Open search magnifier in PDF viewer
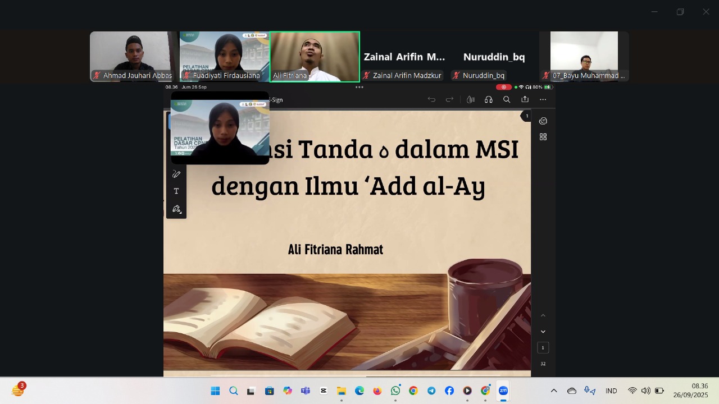The height and width of the screenshot is (404, 719). tap(507, 100)
